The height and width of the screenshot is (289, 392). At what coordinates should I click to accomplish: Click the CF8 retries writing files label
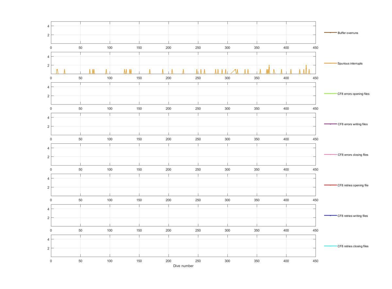(x=352, y=216)
